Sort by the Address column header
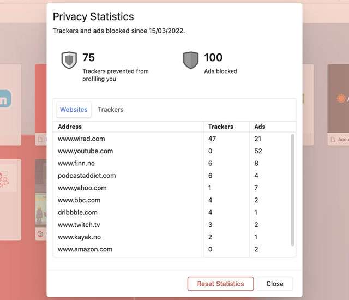This screenshot has height=300, width=349. 70,127
